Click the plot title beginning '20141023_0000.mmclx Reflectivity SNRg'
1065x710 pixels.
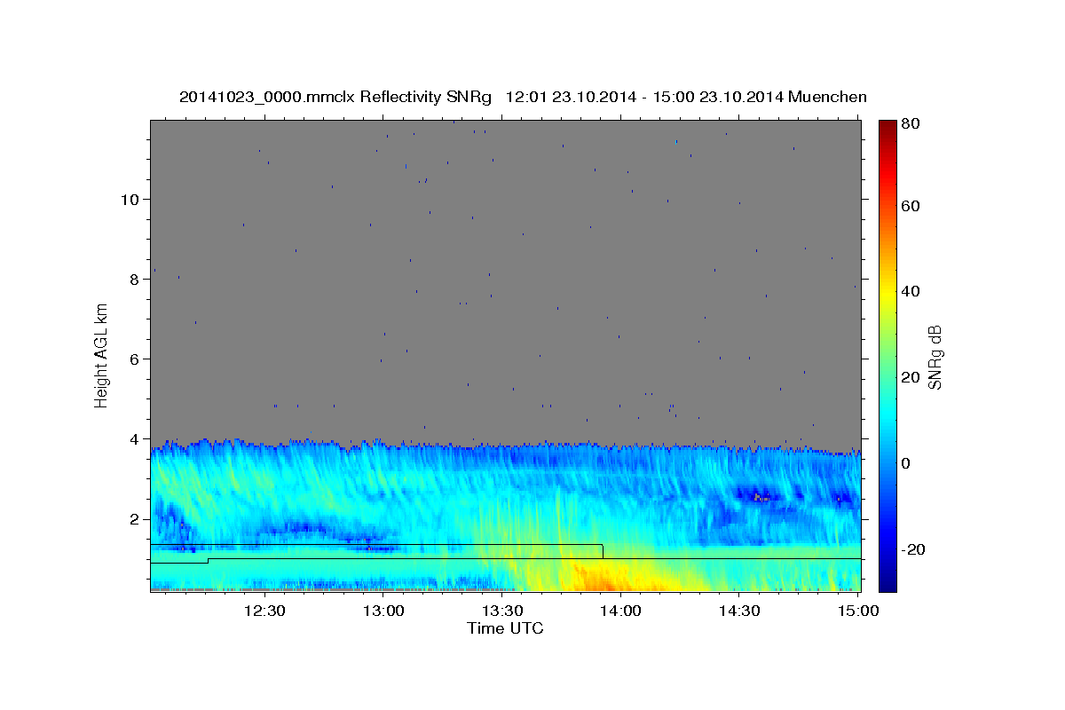(523, 97)
